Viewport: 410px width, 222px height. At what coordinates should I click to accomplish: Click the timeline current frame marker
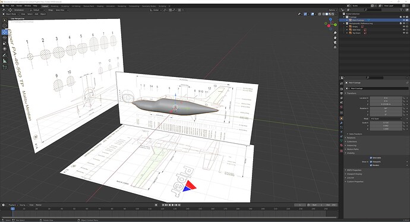click(12, 209)
